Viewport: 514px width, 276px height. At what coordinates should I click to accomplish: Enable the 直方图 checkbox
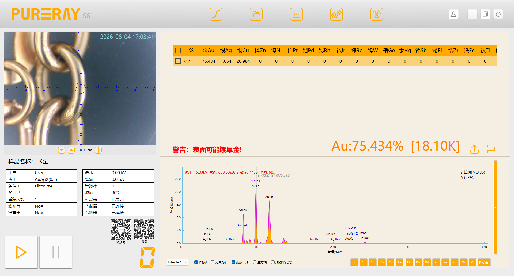tap(255, 262)
